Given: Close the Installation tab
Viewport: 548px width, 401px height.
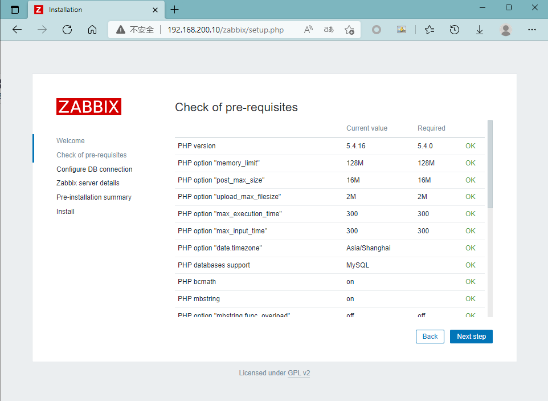Looking at the screenshot, I should (x=155, y=10).
